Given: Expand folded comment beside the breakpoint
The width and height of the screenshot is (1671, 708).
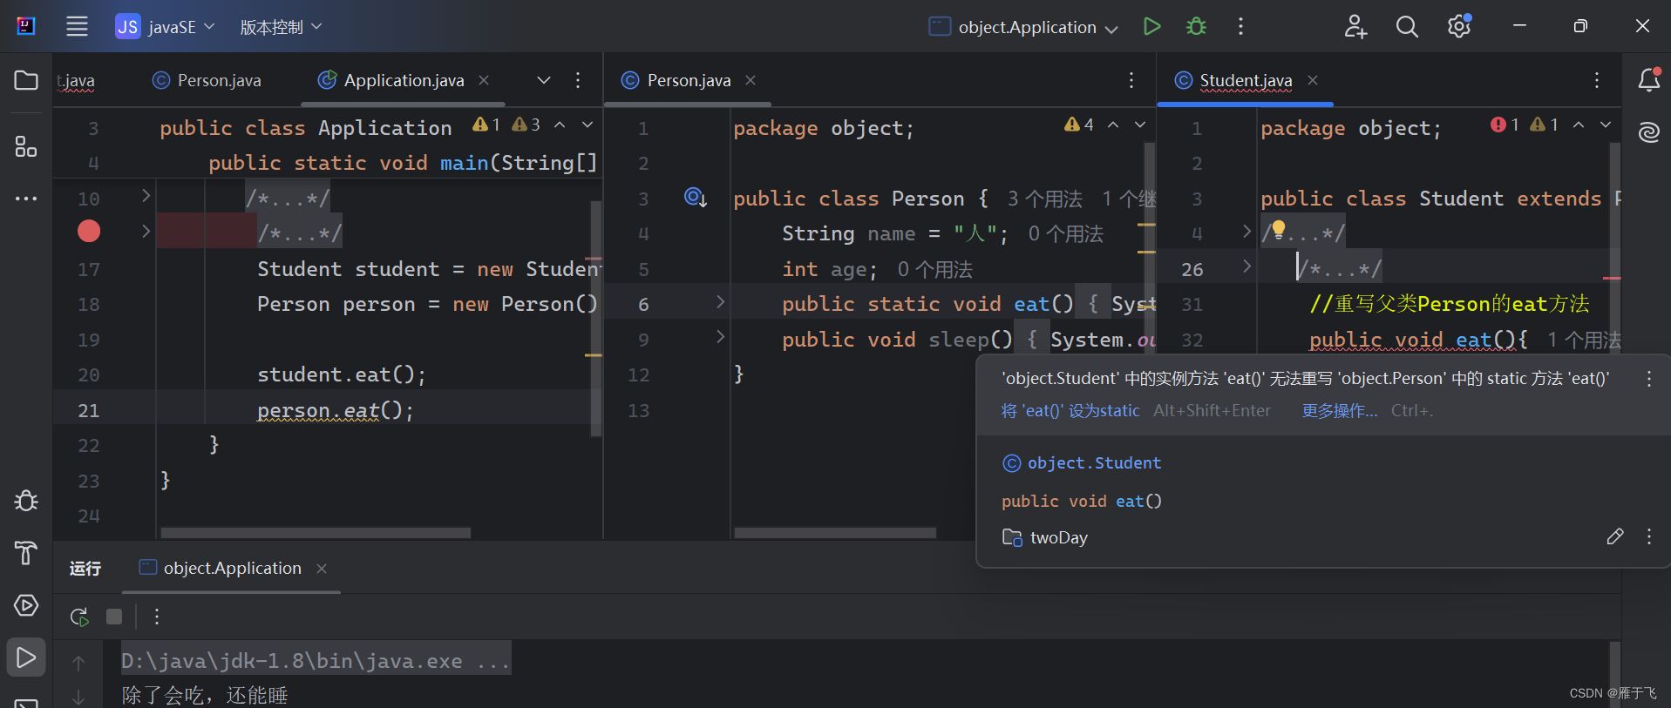Looking at the screenshot, I should (x=146, y=231).
